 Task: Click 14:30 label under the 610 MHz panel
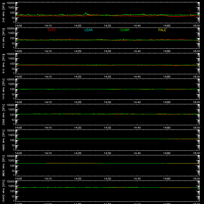click(x=107, y=77)
